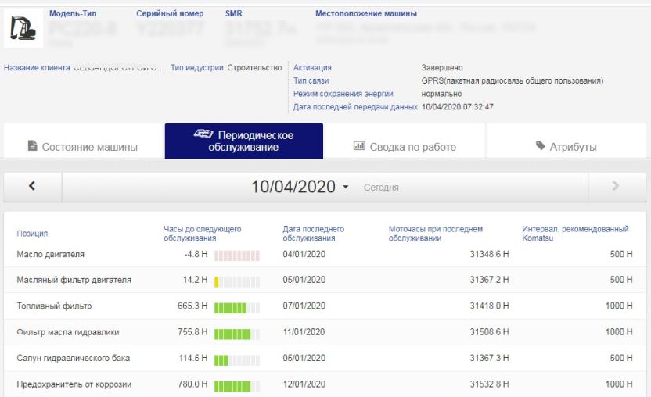
Task: Go to previous date with left arrow
Action: (33, 187)
